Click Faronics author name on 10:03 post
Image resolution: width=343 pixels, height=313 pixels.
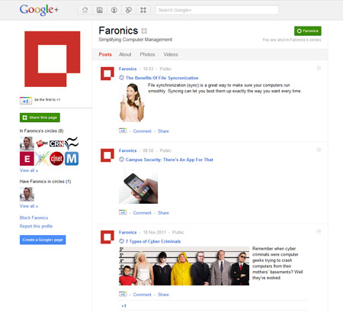point(127,69)
